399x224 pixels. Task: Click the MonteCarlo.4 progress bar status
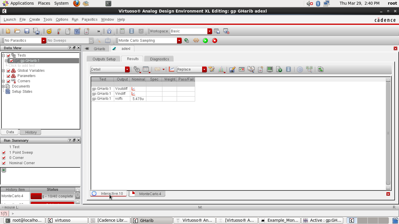click(52, 196)
